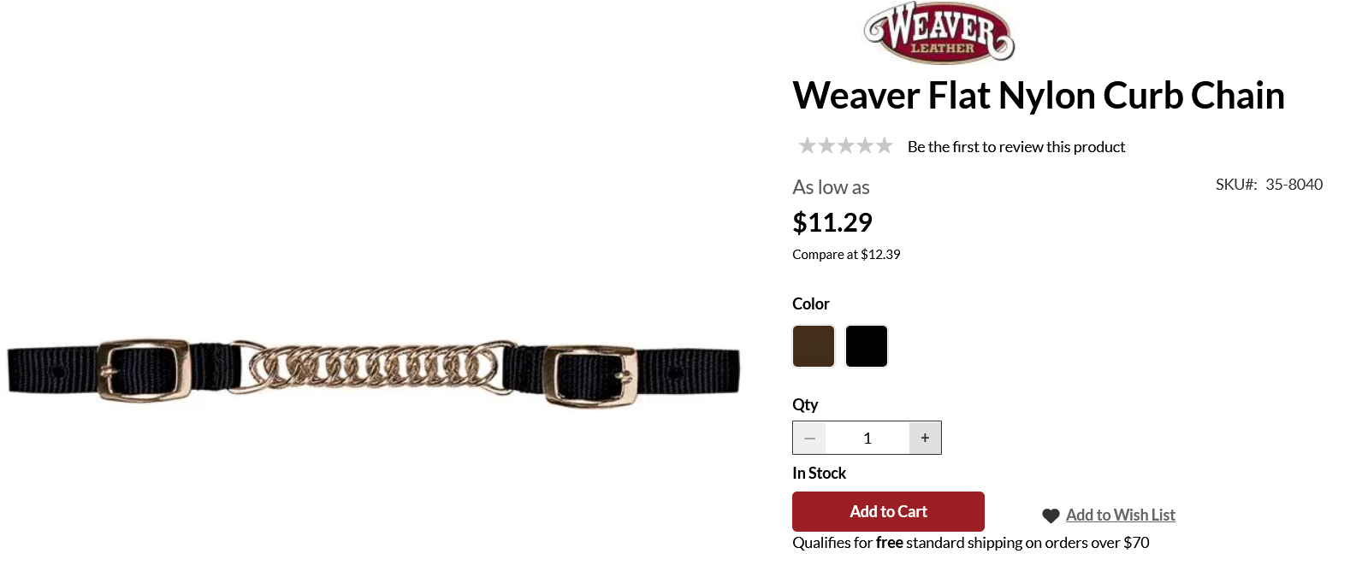The image size is (1356, 583).
Task: Decrease quantity with the minus button
Action: (809, 438)
